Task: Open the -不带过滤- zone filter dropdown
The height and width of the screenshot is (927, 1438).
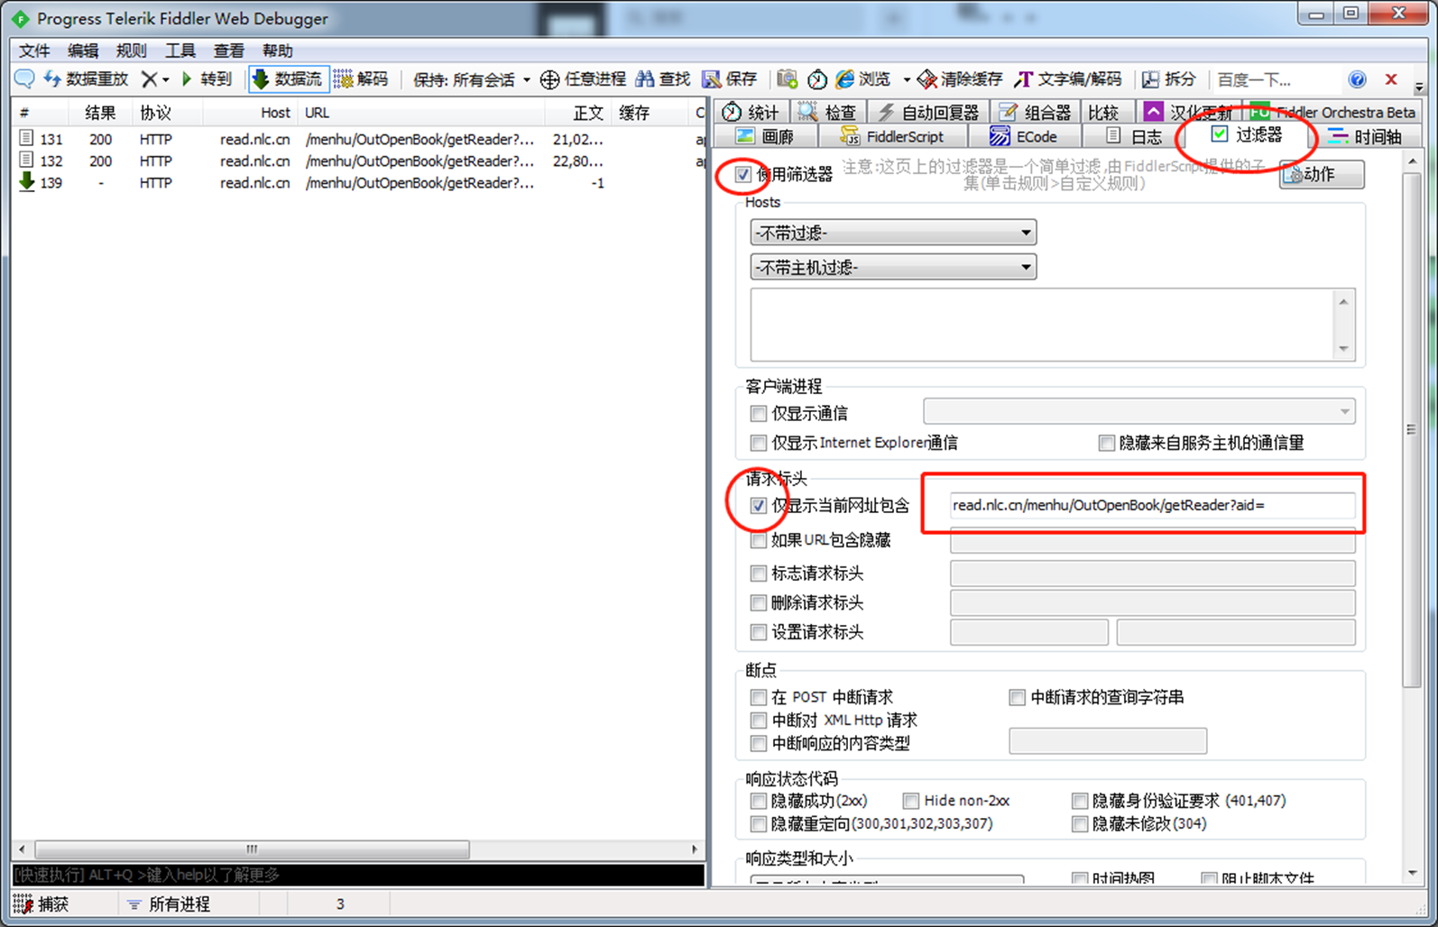Action: coord(893,233)
